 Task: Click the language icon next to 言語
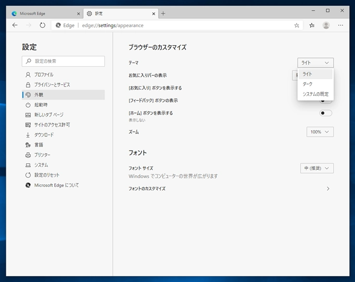[28, 145]
